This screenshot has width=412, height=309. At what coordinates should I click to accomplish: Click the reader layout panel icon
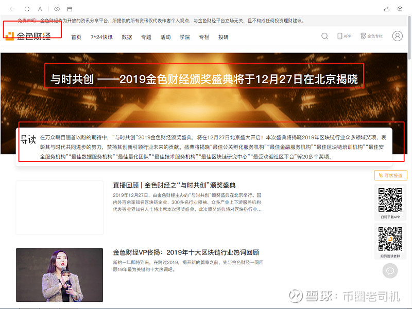click(x=70, y=9)
